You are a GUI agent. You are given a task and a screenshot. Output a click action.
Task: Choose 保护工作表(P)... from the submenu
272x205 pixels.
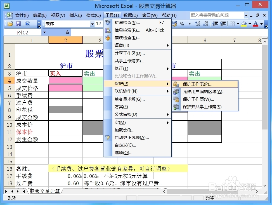coord(205,84)
